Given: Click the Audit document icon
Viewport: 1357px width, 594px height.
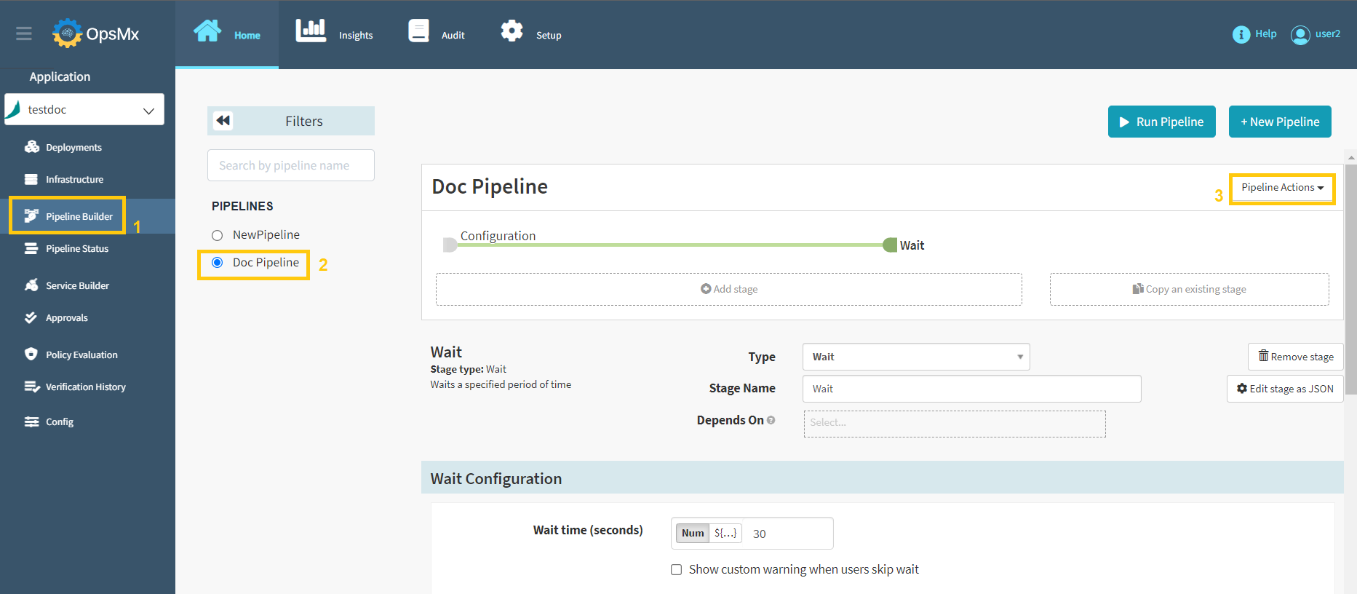Looking at the screenshot, I should point(418,31).
